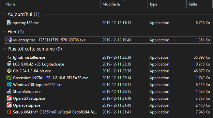Click the LGS_9.00.42 Logitech installer icon
Screen dimensions: 213x118
click(9, 64)
